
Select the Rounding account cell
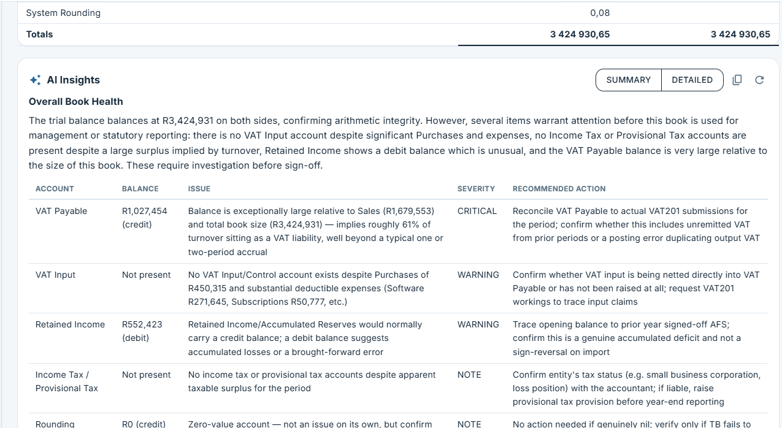55,424
